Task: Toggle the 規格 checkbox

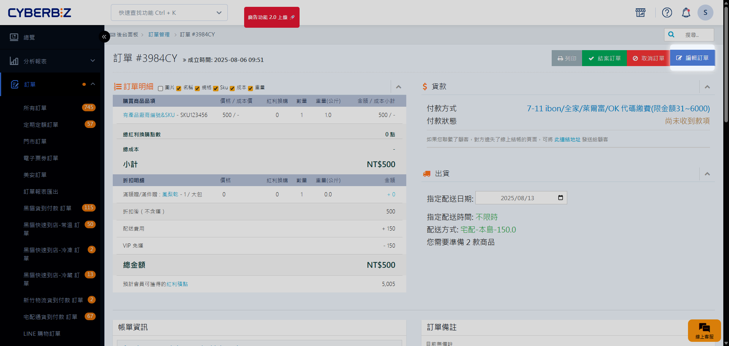Action: click(x=197, y=88)
